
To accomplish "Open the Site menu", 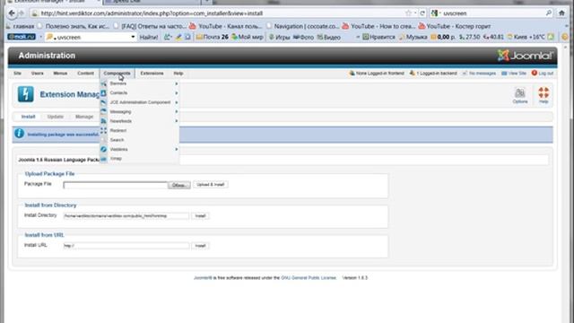I will [17, 74].
